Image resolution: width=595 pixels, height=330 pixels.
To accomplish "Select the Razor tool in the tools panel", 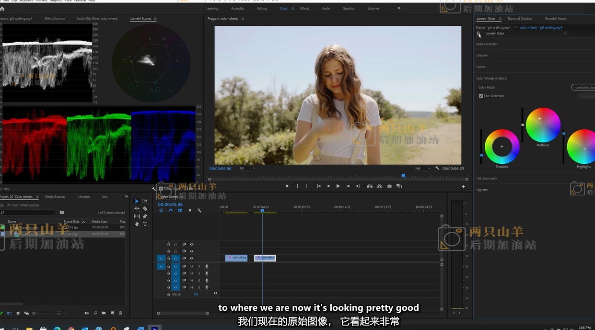I will 145,209.
